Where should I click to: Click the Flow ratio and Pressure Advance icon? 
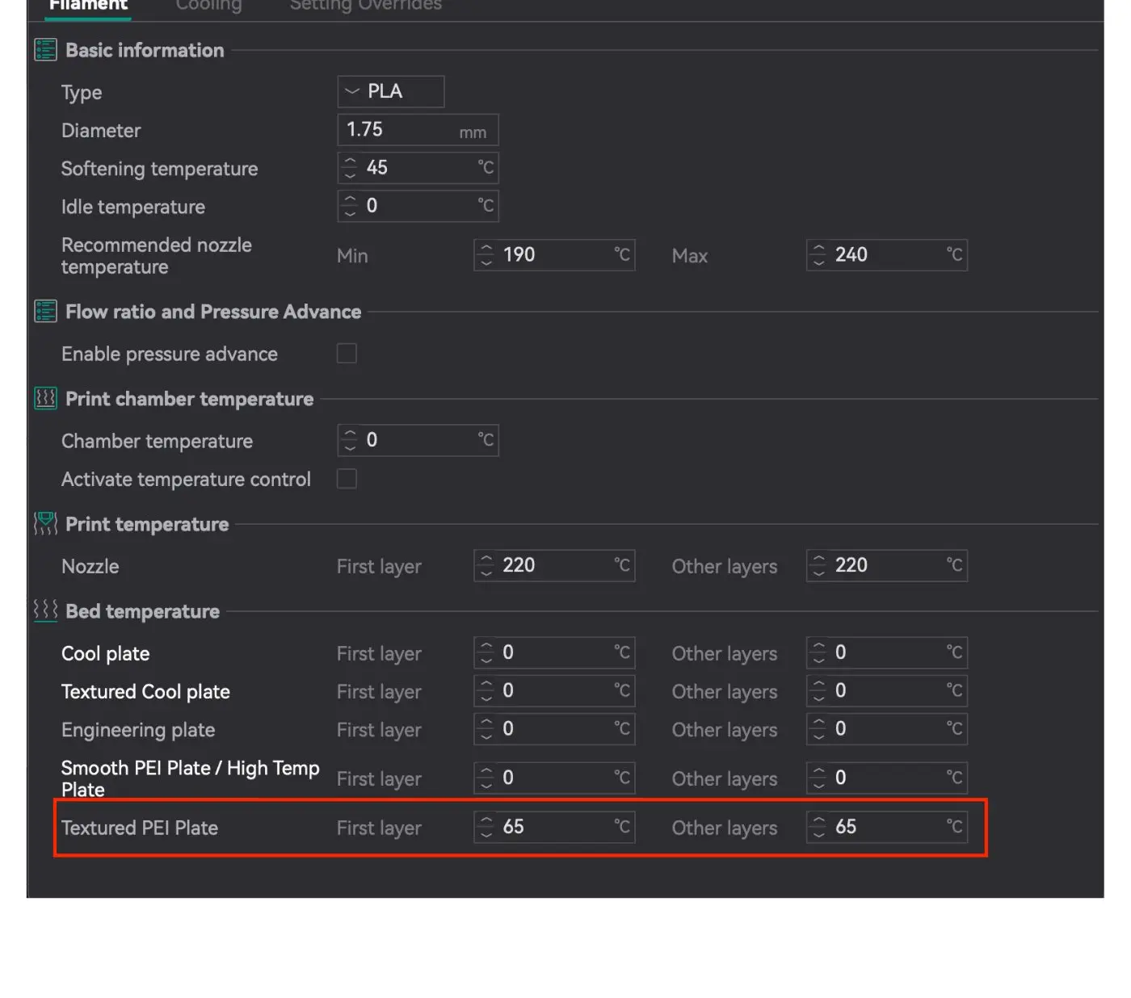tap(45, 312)
